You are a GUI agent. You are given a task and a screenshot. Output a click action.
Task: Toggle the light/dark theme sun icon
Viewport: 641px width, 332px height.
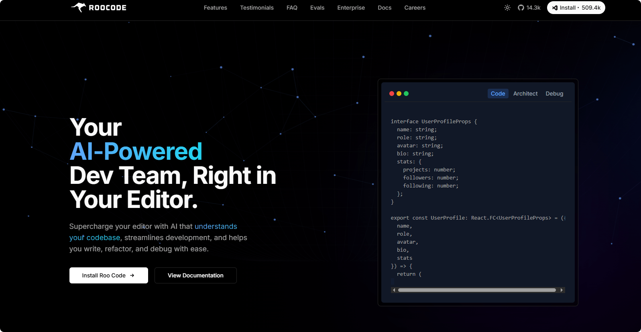[507, 8]
